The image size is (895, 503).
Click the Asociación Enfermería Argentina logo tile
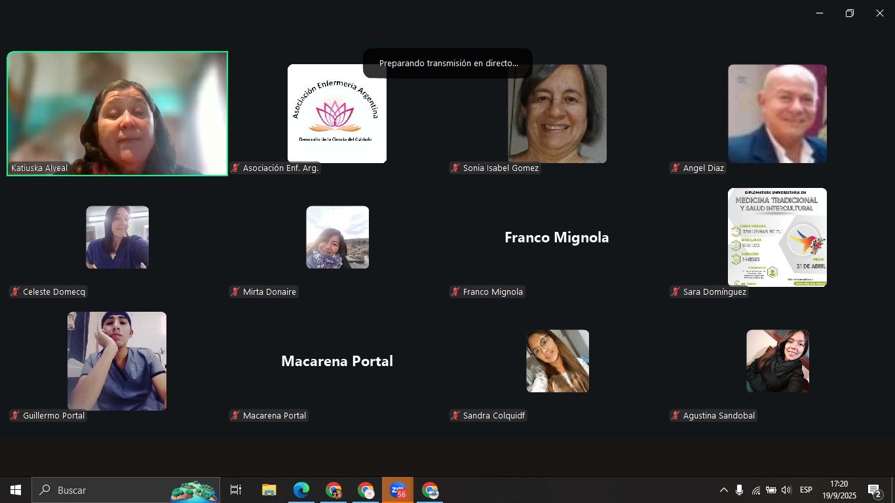tap(337, 113)
